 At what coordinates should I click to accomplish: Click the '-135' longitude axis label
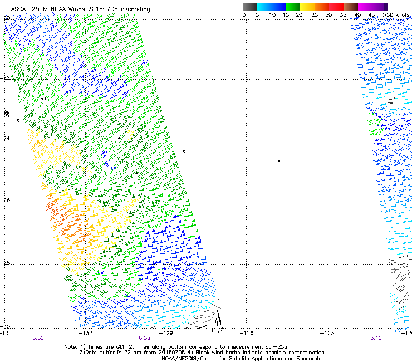(6, 333)
